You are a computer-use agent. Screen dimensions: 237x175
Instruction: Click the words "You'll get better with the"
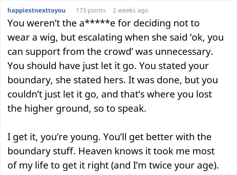pyautogui.click(x=157, y=137)
